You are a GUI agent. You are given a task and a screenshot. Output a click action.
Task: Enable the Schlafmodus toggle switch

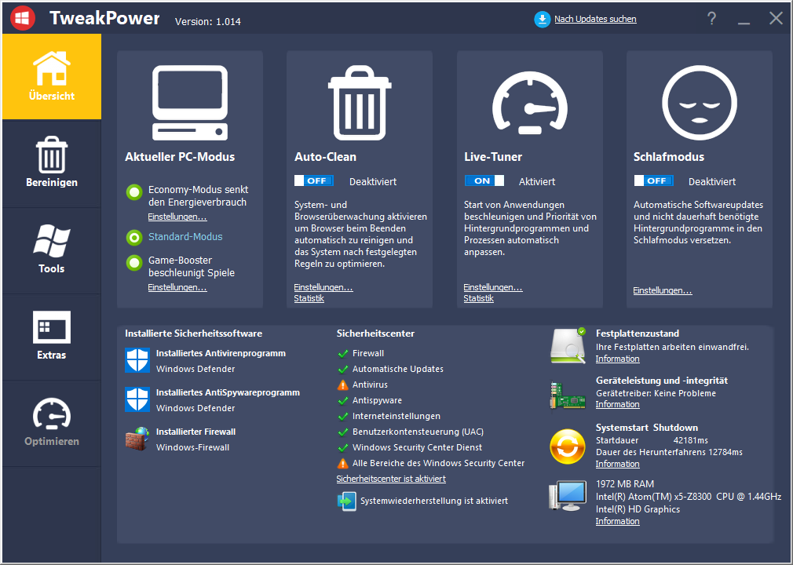pos(653,181)
